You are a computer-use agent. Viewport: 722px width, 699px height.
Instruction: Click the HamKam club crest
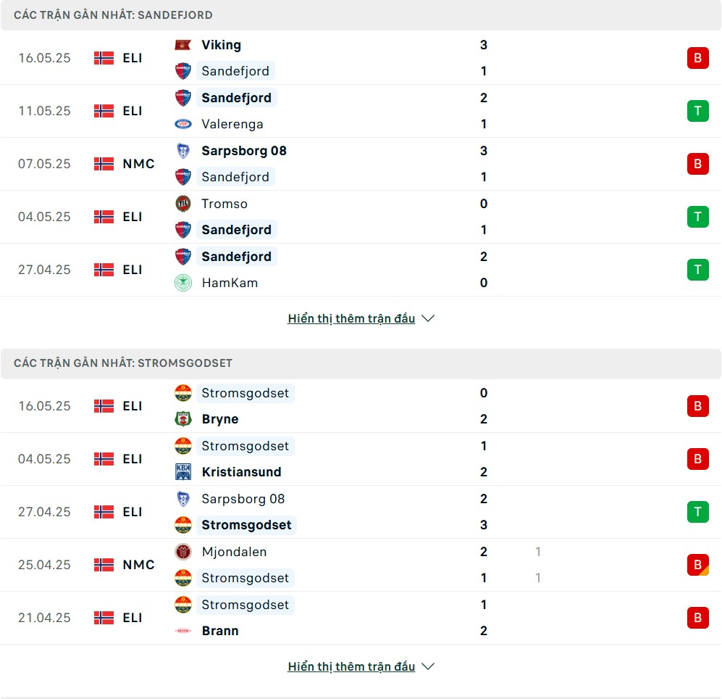pyautogui.click(x=182, y=283)
